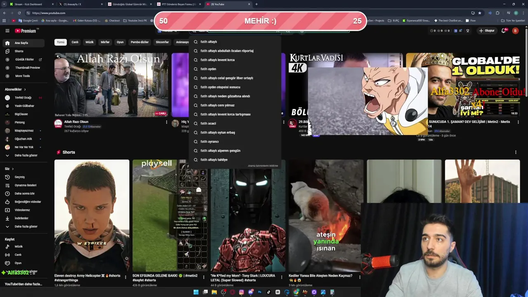Select the Oyun filter chip
The height and width of the screenshot is (297, 528).
click(120, 42)
